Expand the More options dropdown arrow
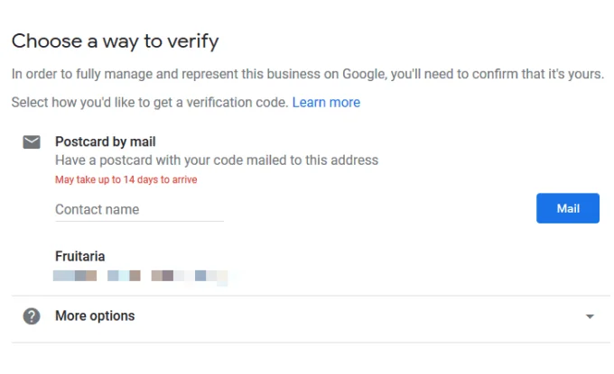 [590, 317]
